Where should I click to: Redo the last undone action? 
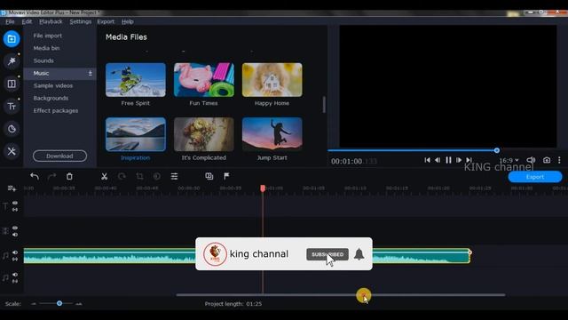[x=51, y=176]
